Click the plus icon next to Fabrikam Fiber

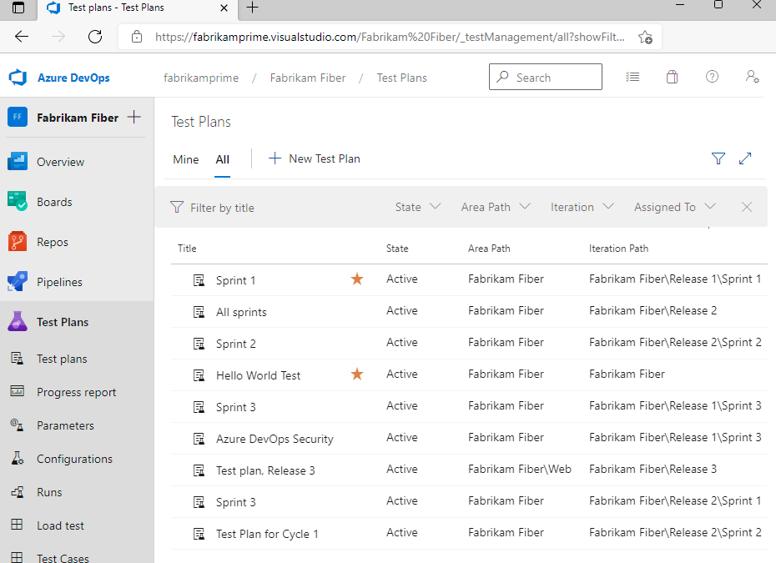134,118
